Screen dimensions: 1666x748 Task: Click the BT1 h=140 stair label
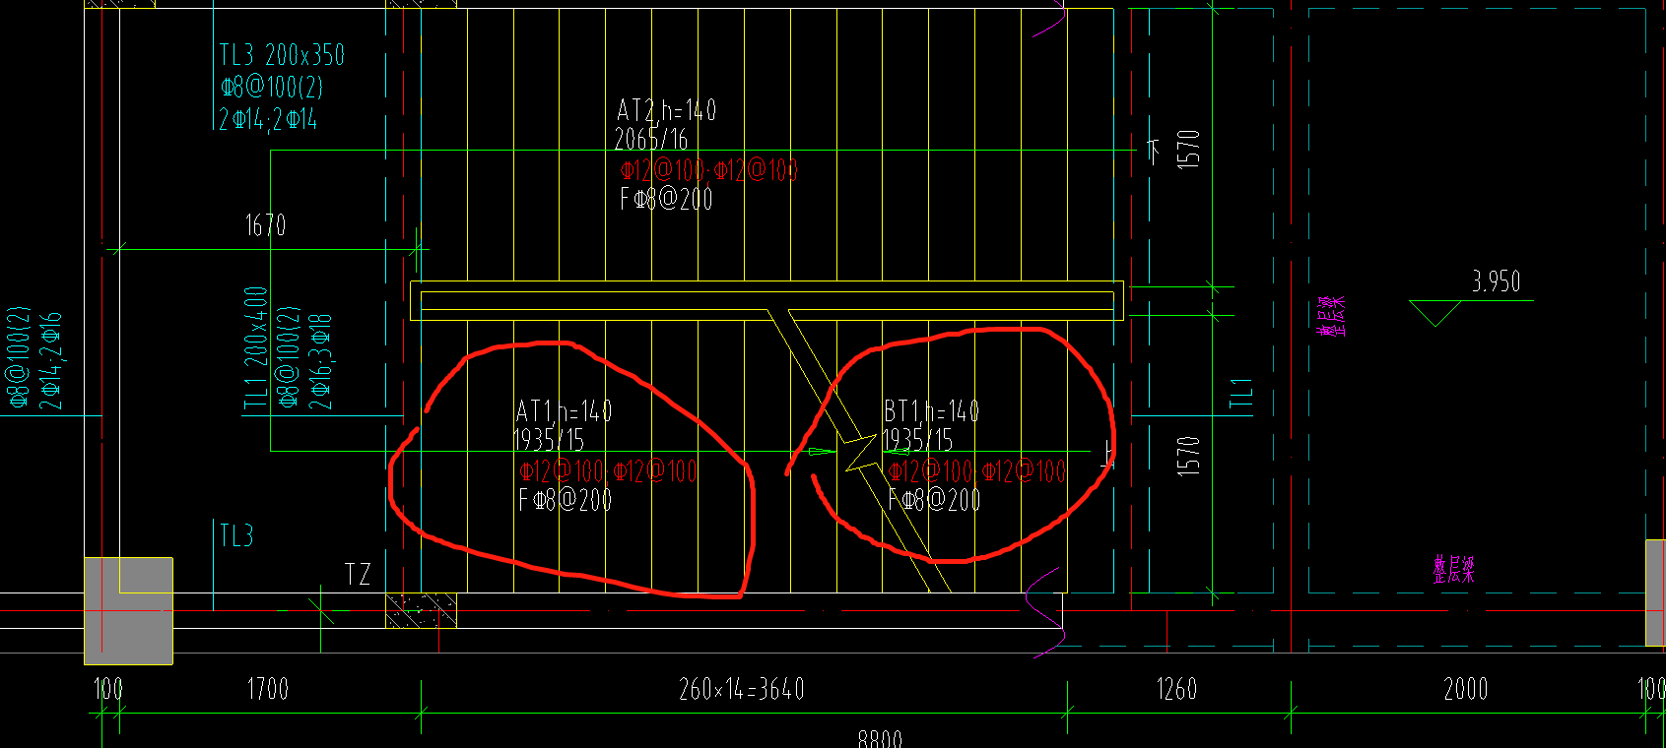coord(931,410)
